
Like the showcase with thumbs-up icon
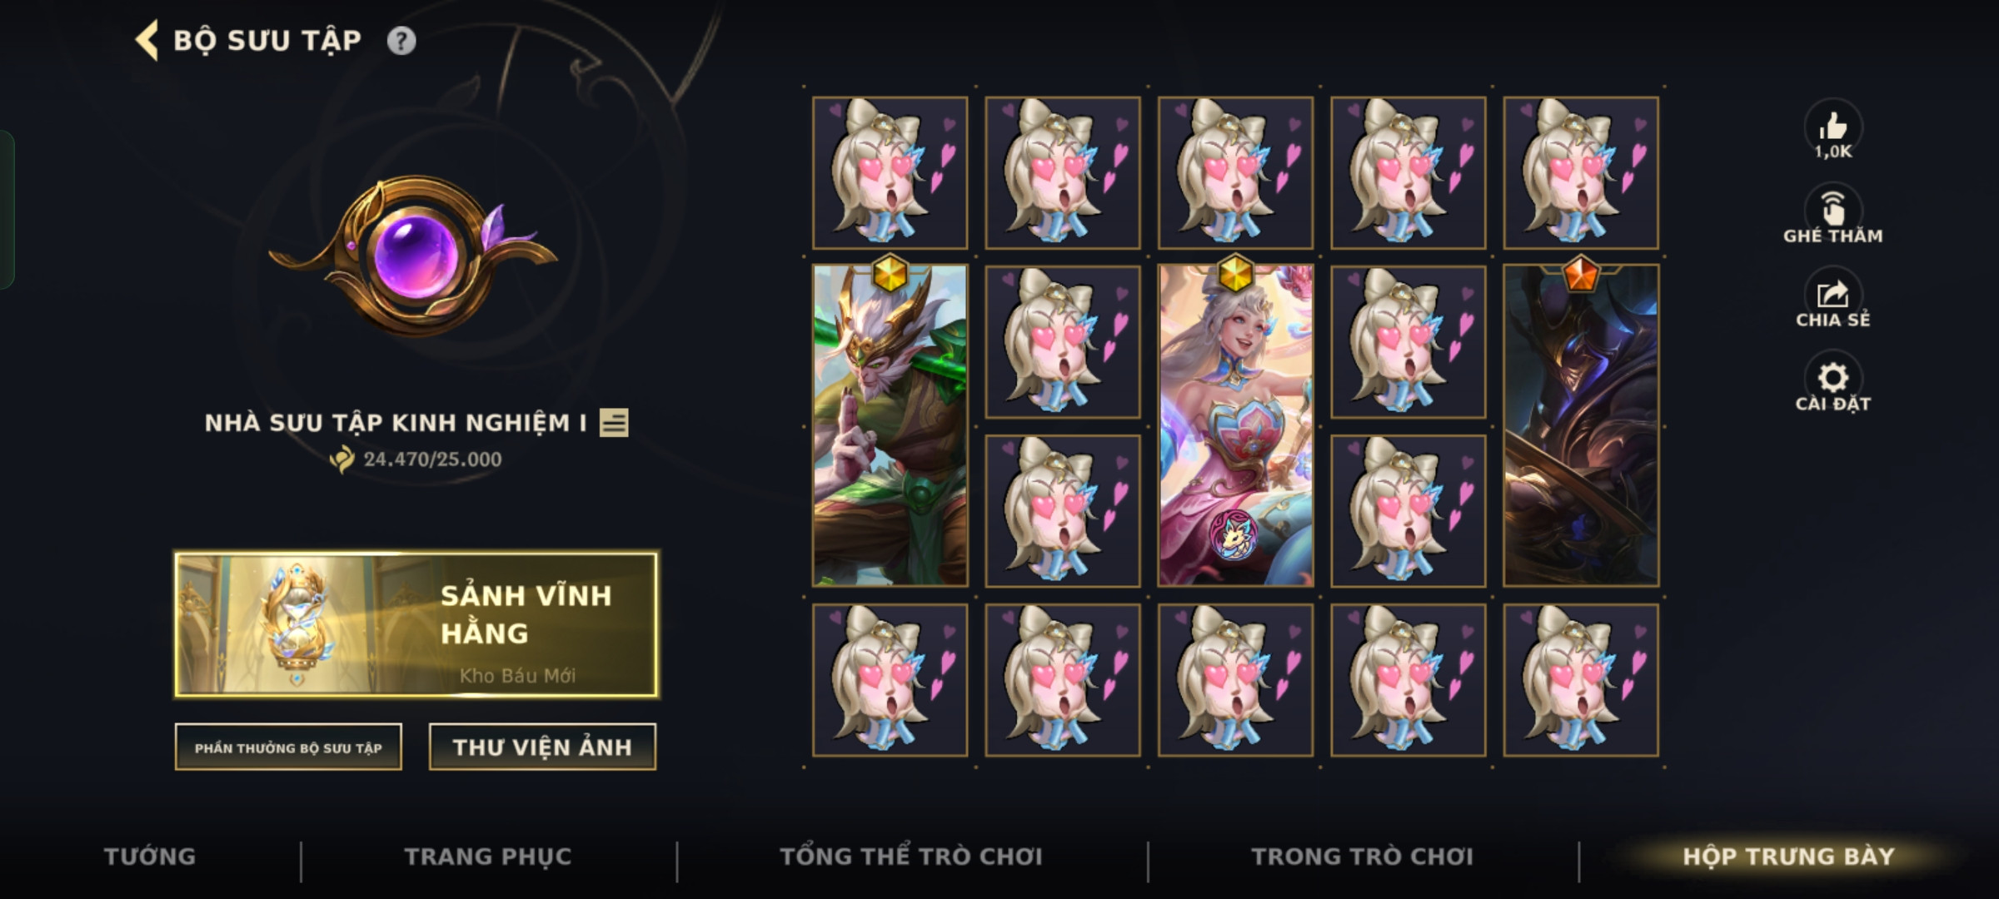tap(1833, 127)
